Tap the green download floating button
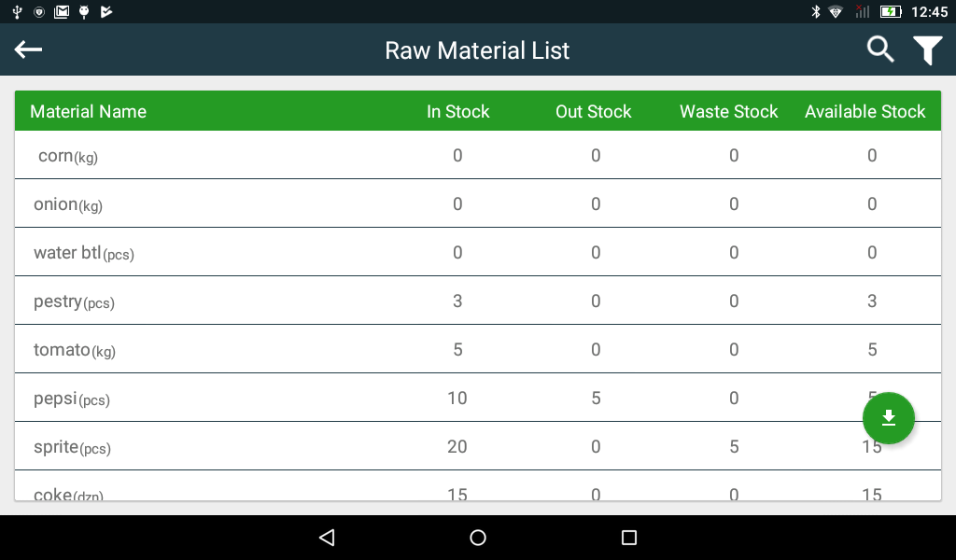956x560 pixels. tap(888, 418)
